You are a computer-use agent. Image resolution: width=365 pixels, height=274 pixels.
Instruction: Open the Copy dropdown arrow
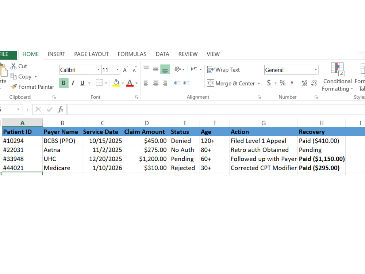click(36, 76)
